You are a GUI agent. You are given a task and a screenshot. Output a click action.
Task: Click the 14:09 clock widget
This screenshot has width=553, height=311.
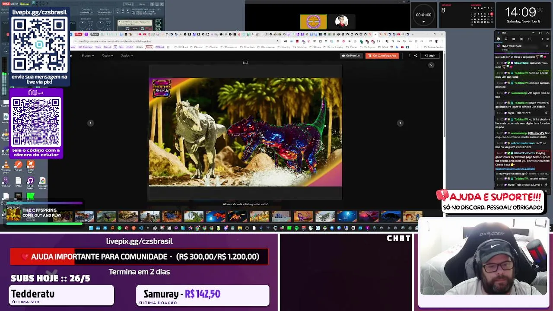[x=523, y=15]
